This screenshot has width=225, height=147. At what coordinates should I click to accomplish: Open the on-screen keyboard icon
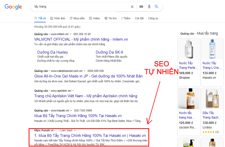[x=141, y=7]
